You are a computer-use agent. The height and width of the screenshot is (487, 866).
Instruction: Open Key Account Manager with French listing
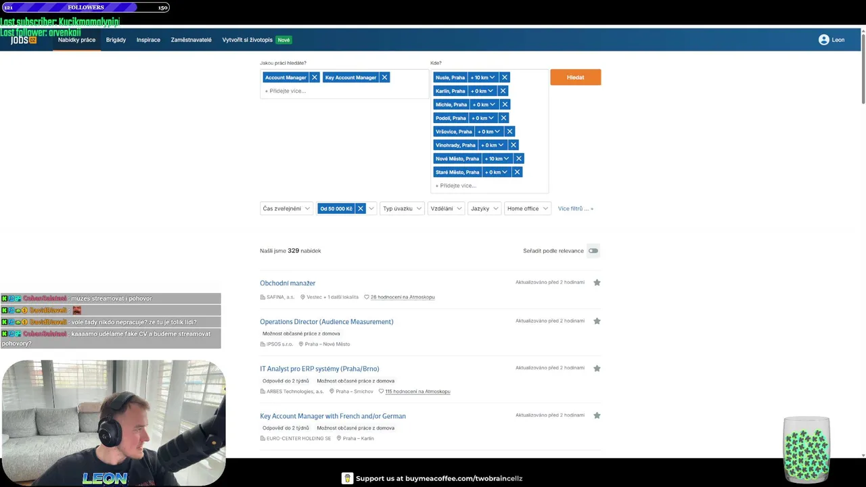pos(333,417)
